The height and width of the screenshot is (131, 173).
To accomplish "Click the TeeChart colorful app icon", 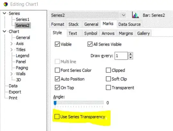I will pos(6,4).
